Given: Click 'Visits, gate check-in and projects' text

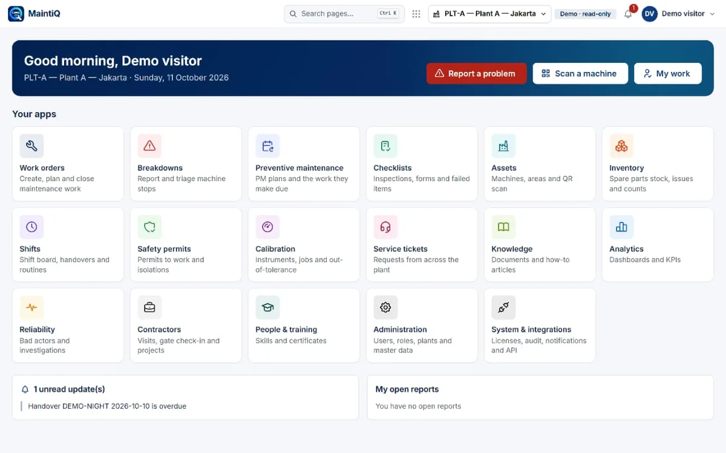Looking at the screenshot, I should pos(178,345).
